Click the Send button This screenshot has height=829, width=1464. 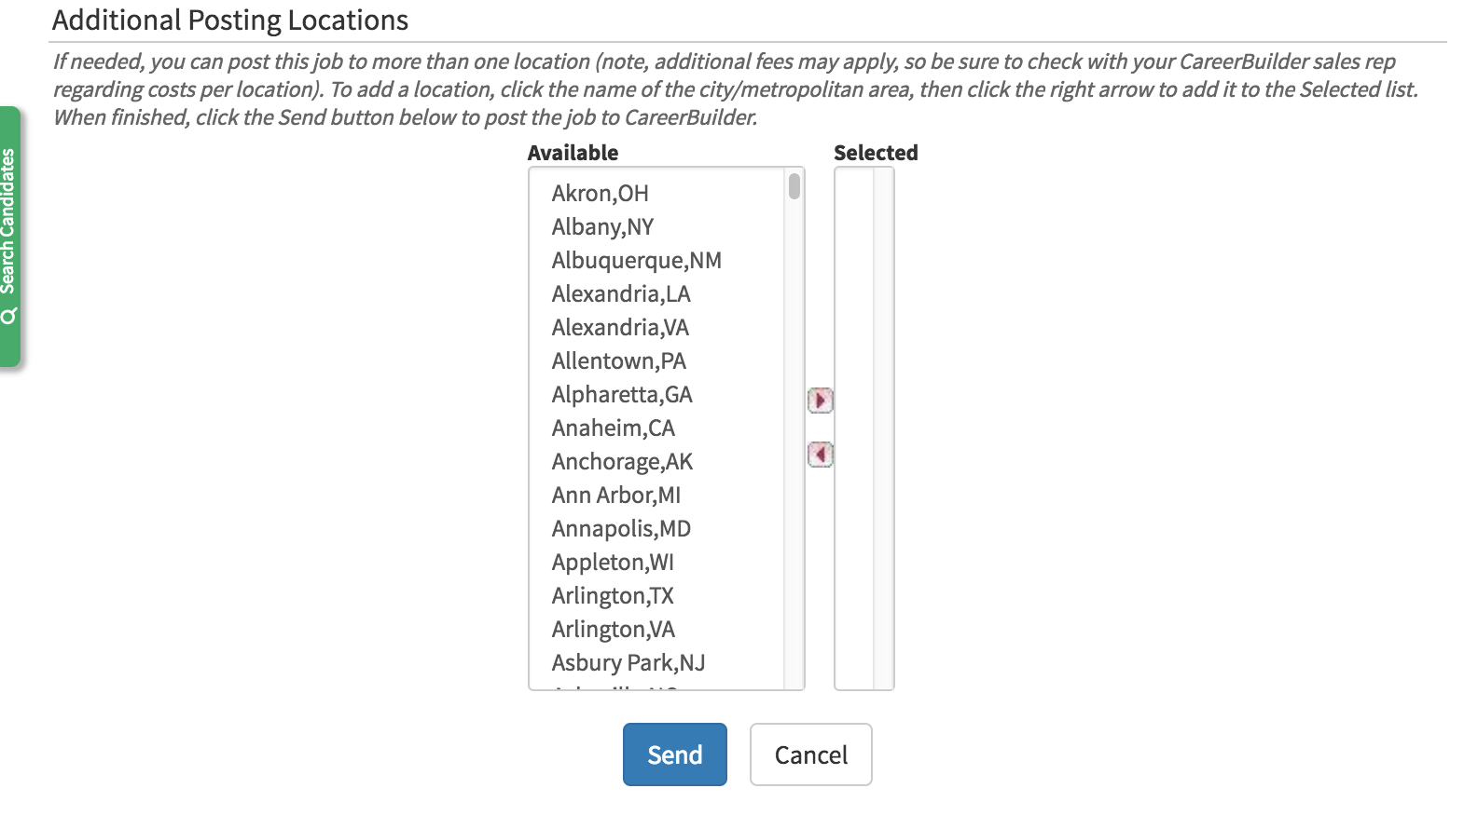coord(674,754)
